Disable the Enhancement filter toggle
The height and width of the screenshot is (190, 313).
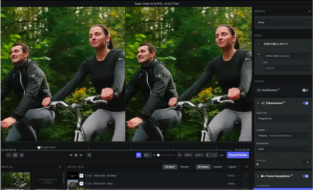click(x=305, y=103)
